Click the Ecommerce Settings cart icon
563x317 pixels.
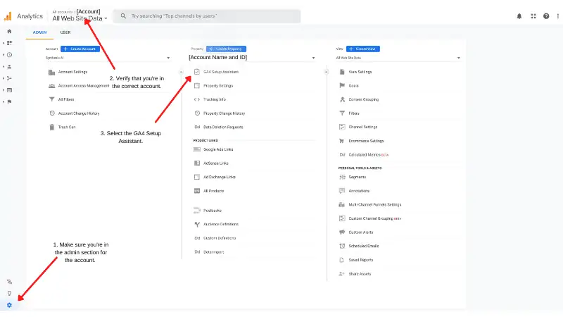(342, 141)
